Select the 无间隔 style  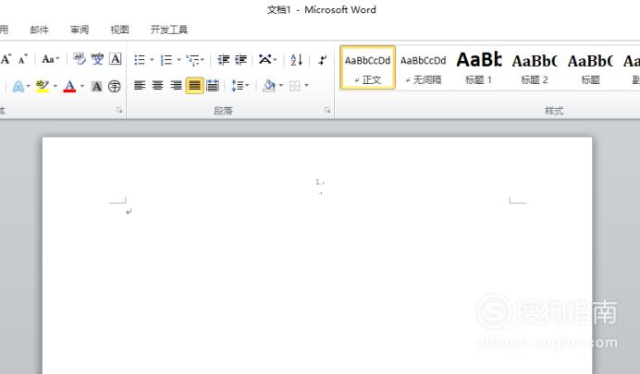coord(424,67)
